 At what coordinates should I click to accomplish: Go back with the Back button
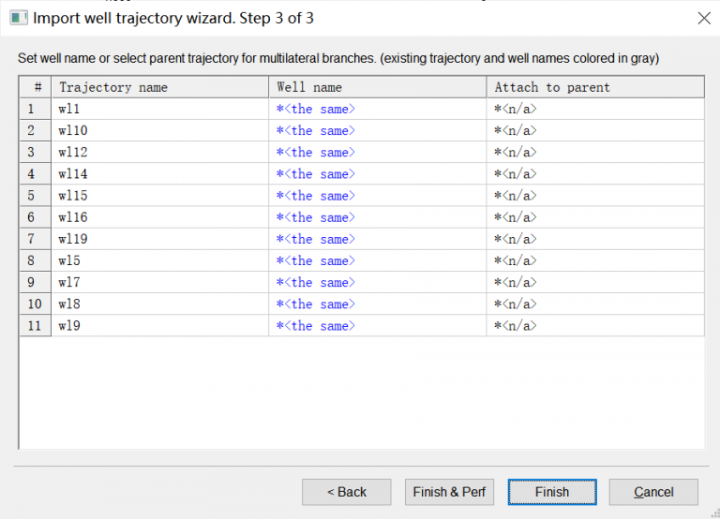click(346, 492)
